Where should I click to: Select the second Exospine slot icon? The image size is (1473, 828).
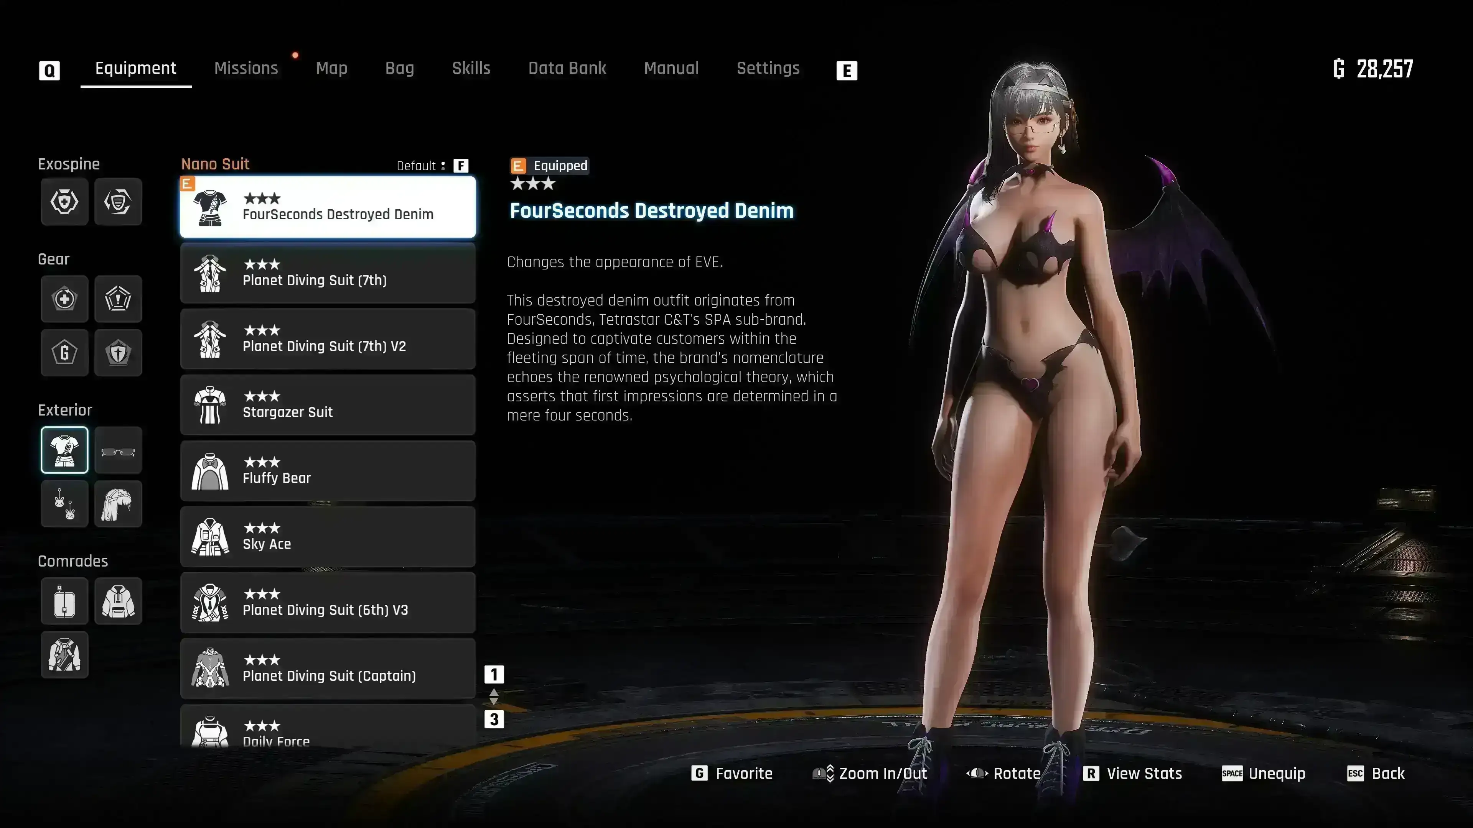point(118,201)
